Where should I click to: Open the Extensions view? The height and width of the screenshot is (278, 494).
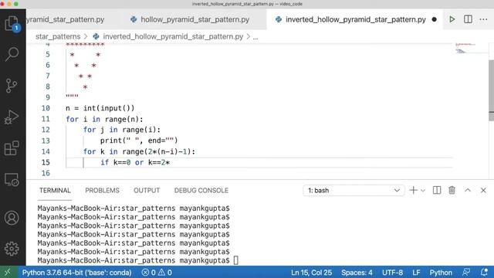coord(12,148)
